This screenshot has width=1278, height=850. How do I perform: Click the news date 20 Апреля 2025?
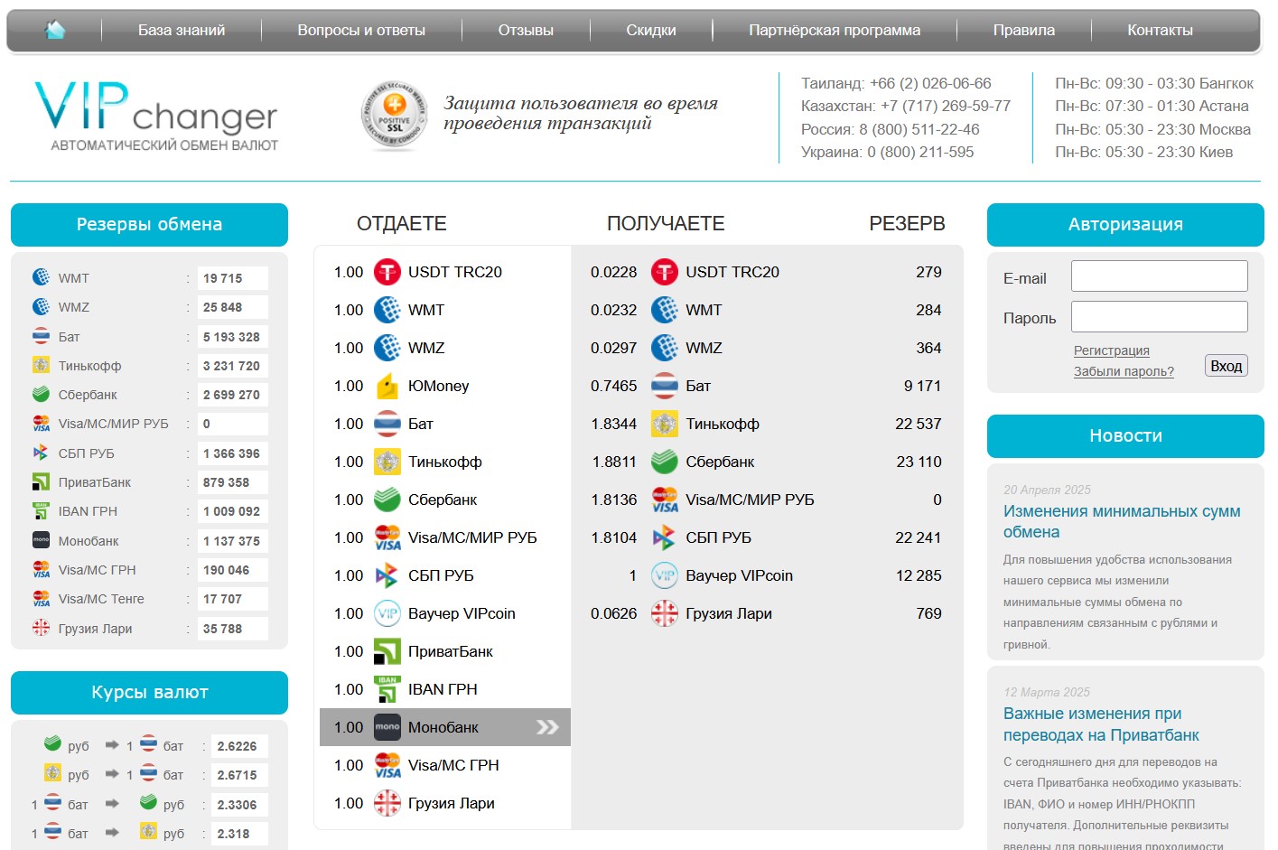pyautogui.click(x=1047, y=490)
